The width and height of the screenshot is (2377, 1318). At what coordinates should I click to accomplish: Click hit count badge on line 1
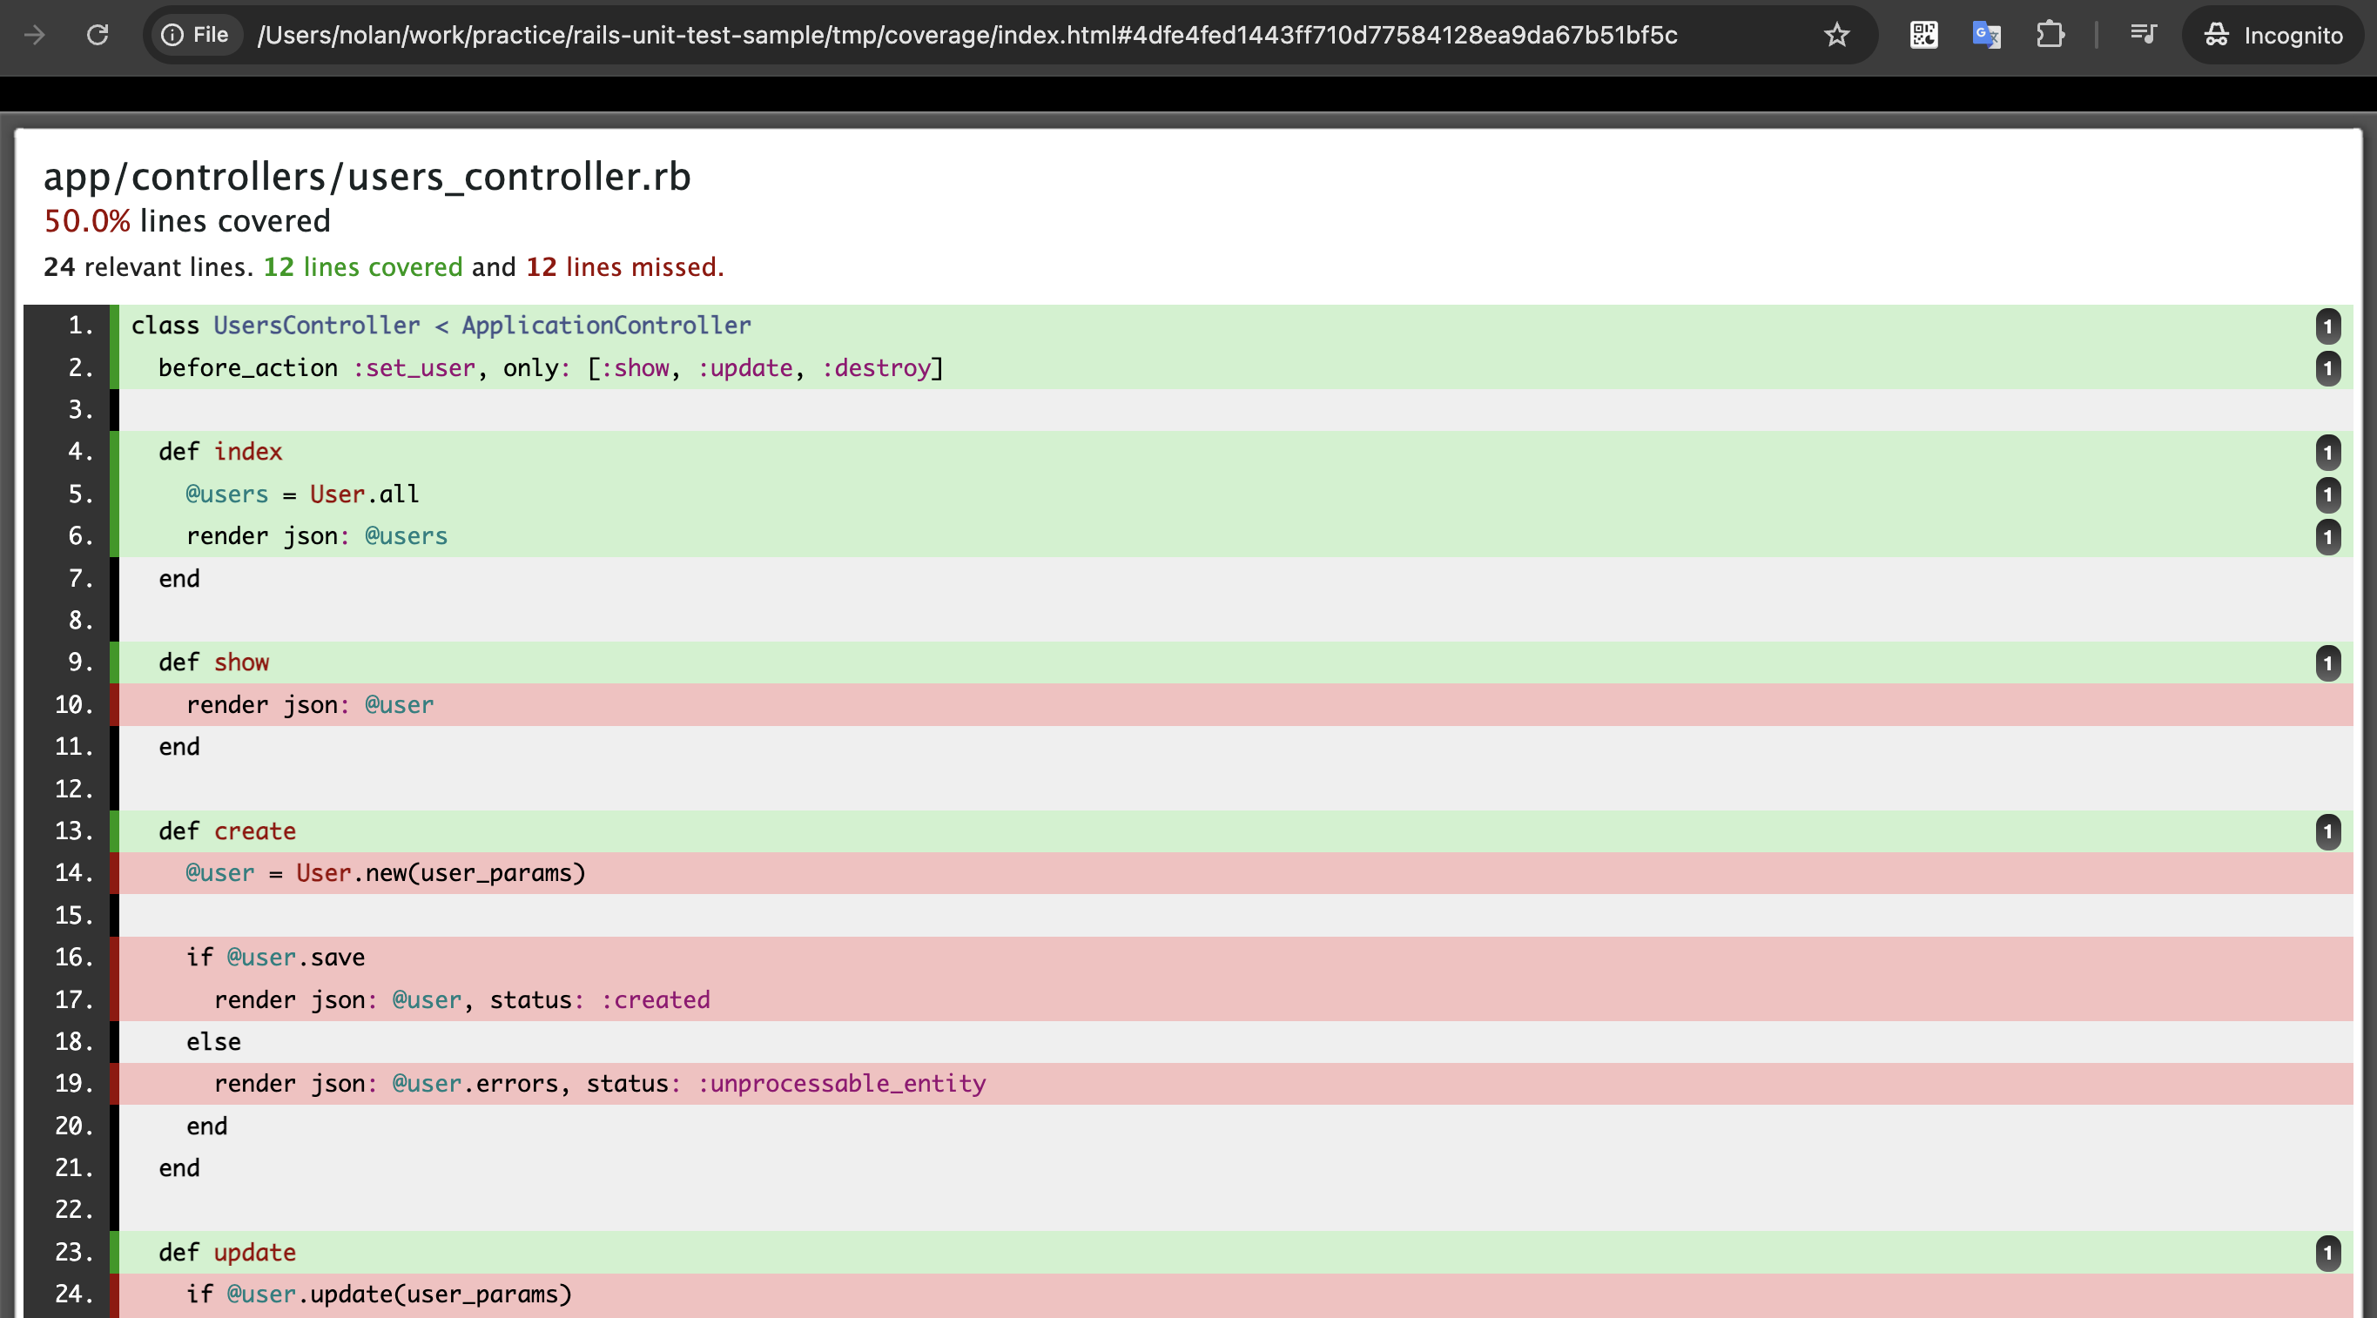(x=2327, y=326)
